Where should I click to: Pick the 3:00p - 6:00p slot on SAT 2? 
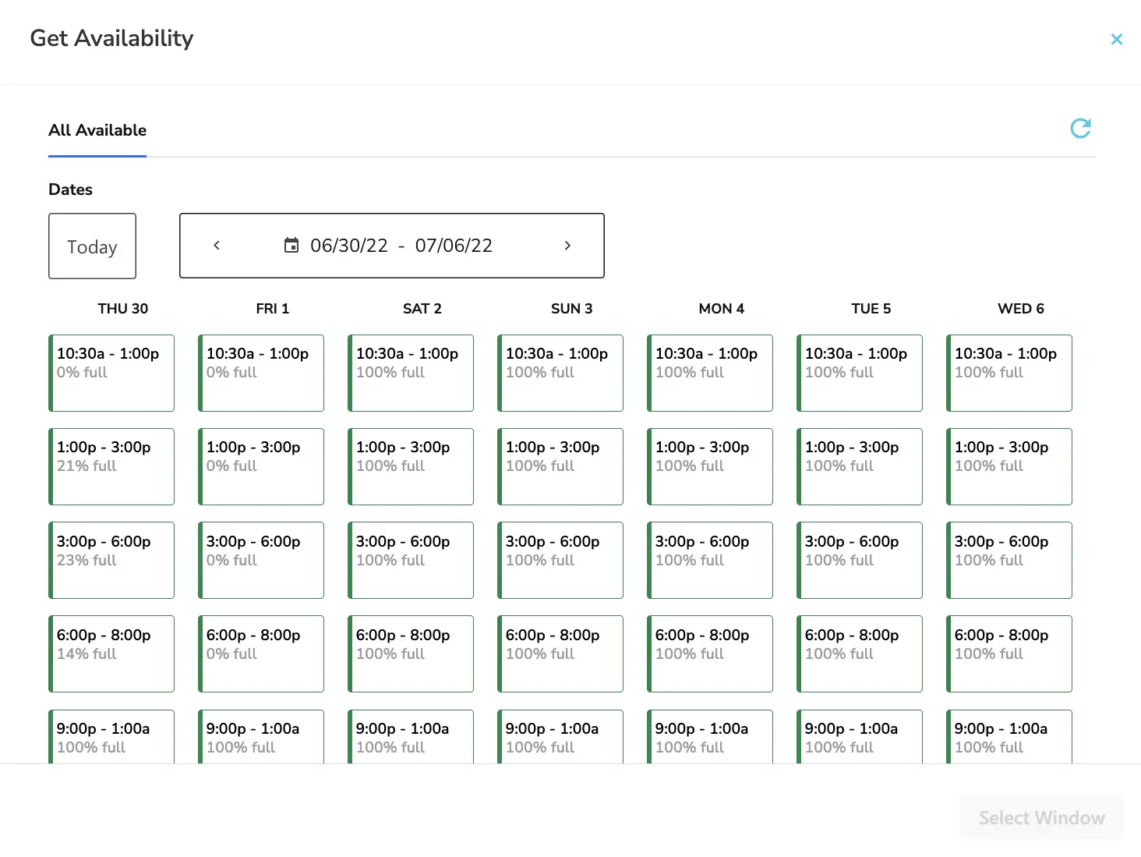click(x=410, y=560)
